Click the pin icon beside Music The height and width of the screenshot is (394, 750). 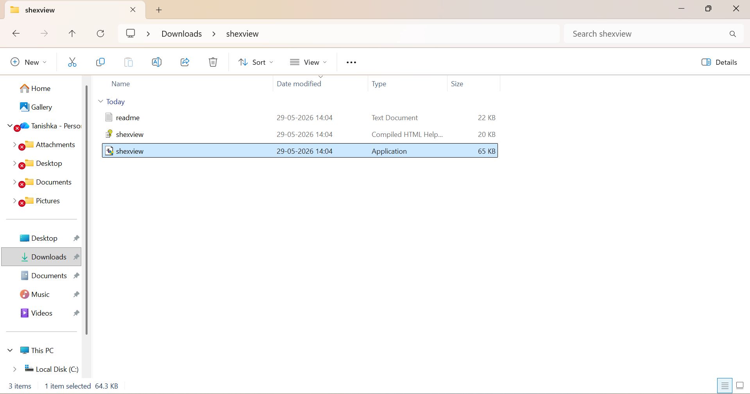click(x=76, y=295)
